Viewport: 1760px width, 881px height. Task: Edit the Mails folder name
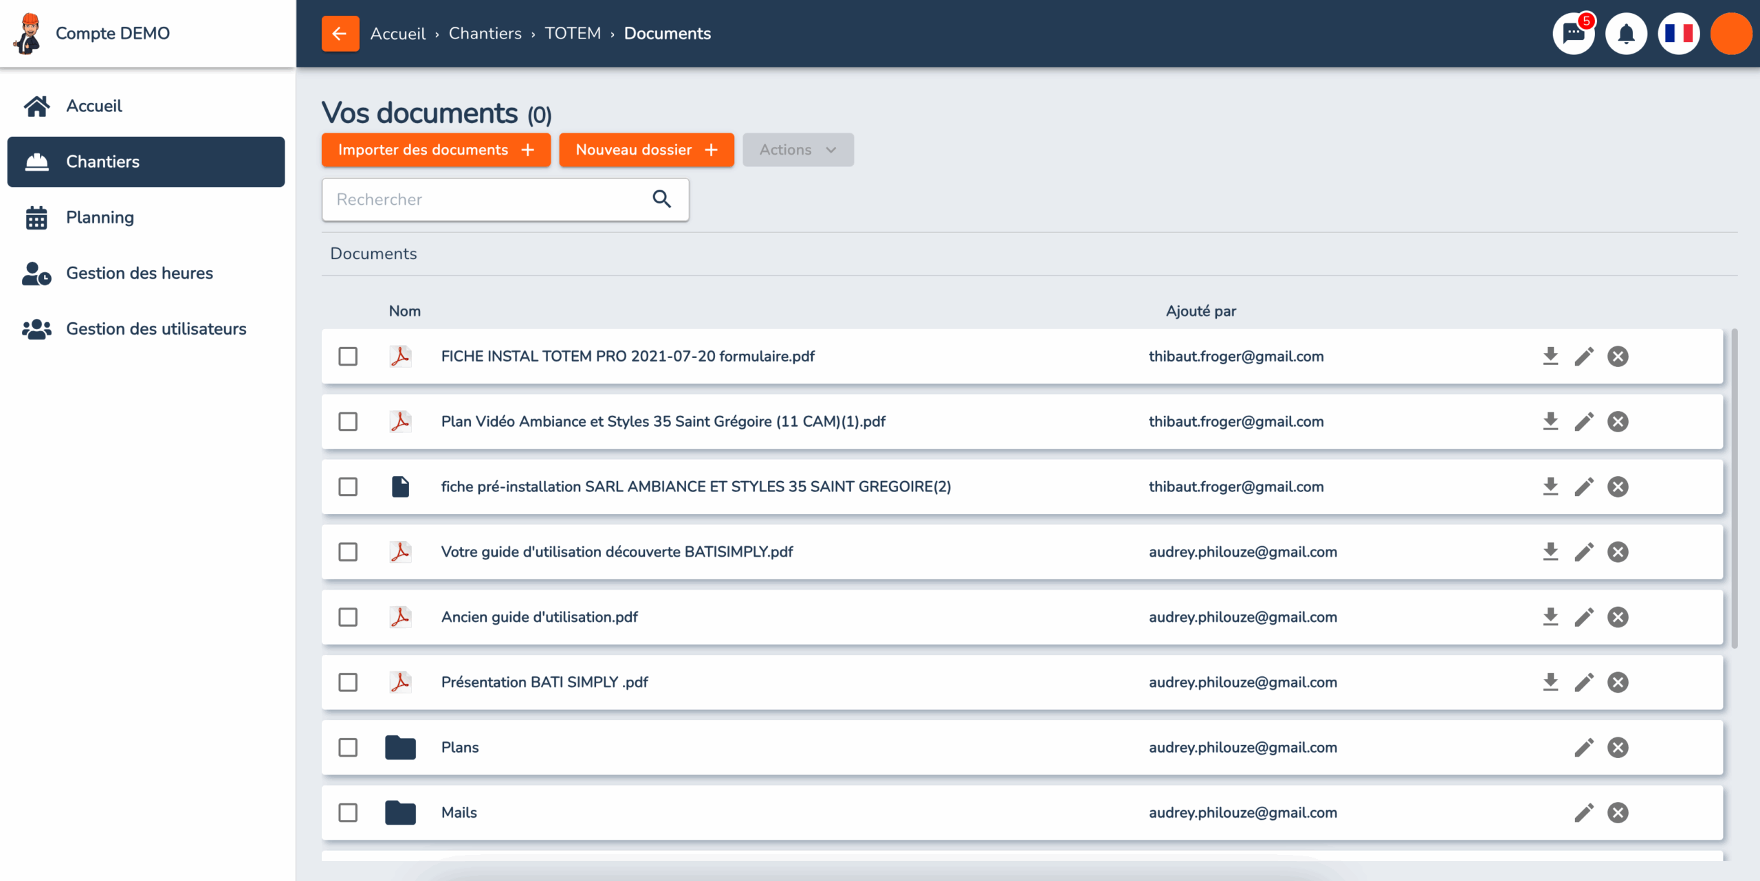tap(1584, 813)
